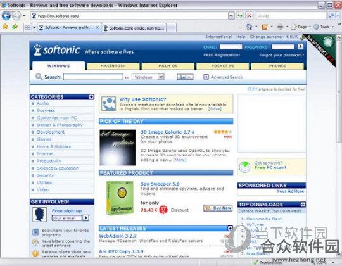Select the PALM OS platform tab
Screen dimensions: 342x266
pos(168,66)
